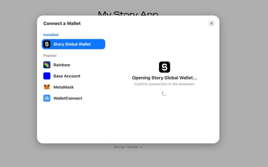Click the My Story App title
Image resolution: width=268 pixels, height=167 pixels.
128,14
